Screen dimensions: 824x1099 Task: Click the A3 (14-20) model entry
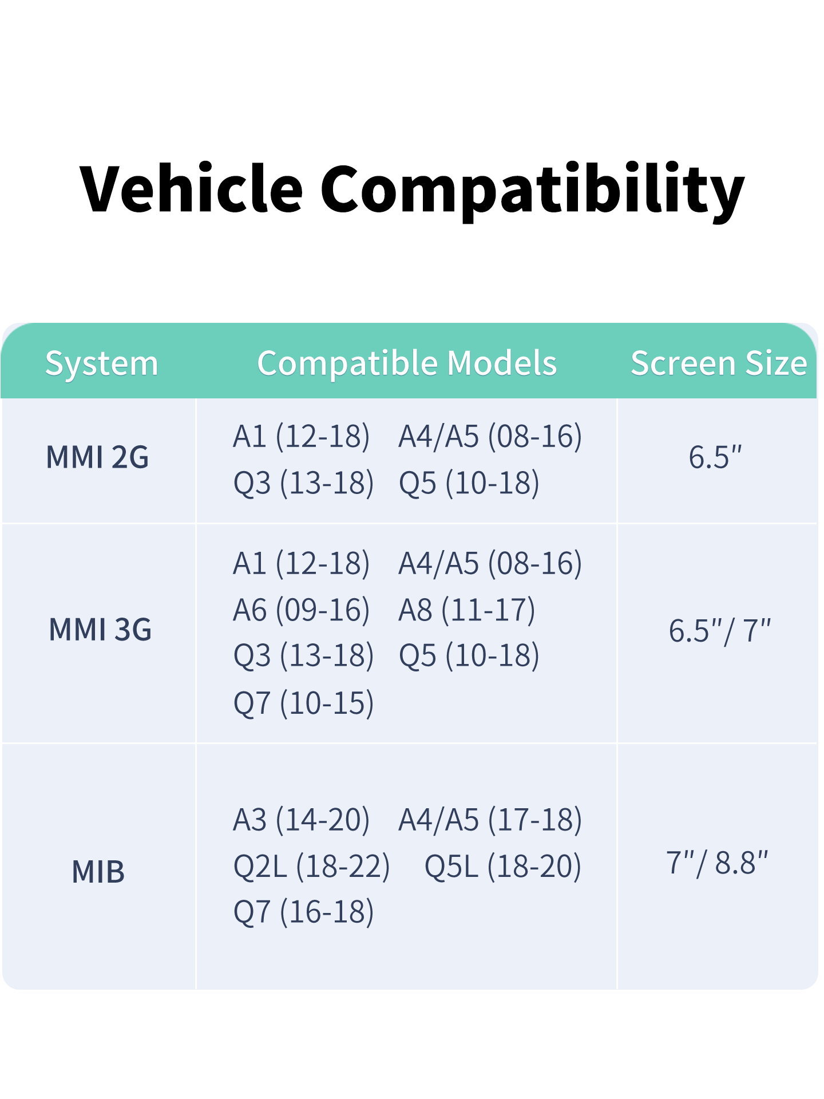[302, 820]
